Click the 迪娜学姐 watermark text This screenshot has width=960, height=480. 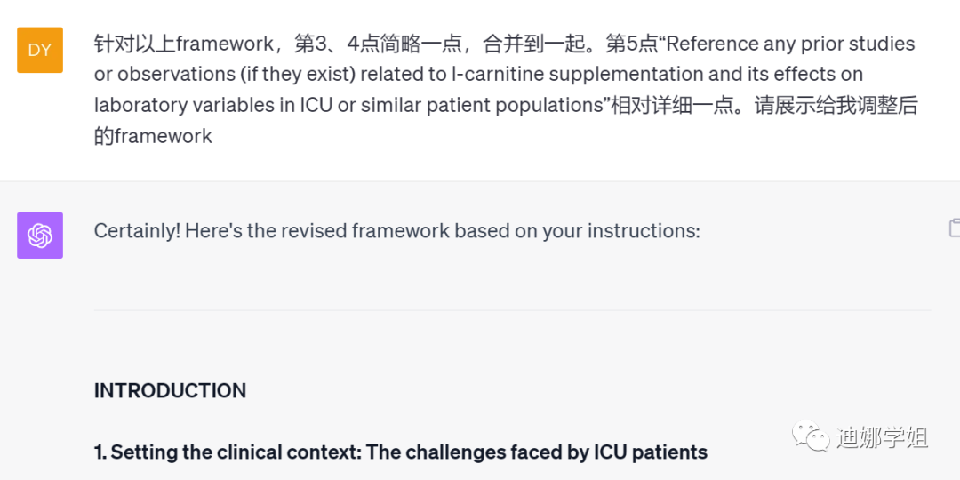point(882,438)
